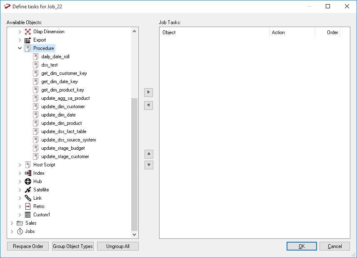Click the Index tree icon
Viewport: 357px width, 258px height.
tap(28, 173)
